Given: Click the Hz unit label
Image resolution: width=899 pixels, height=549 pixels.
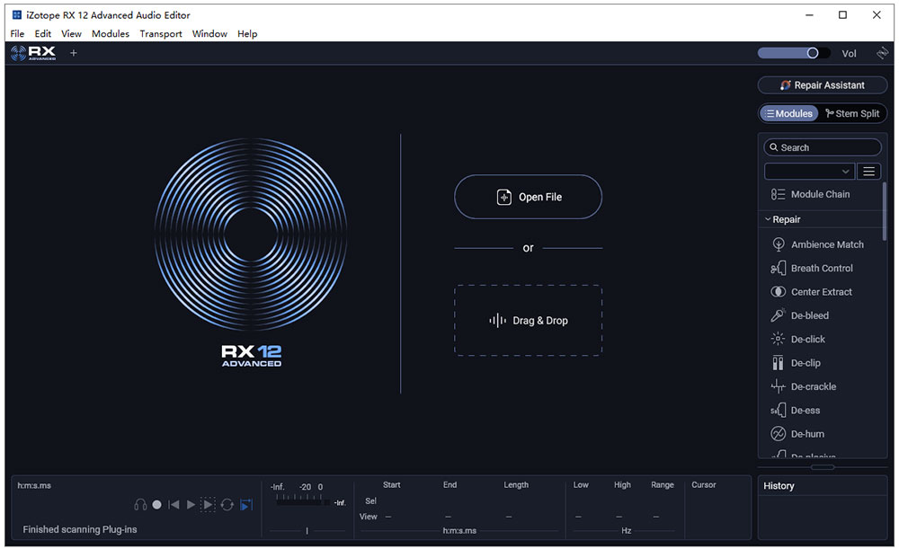Looking at the screenshot, I should pyautogui.click(x=626, y=531).
